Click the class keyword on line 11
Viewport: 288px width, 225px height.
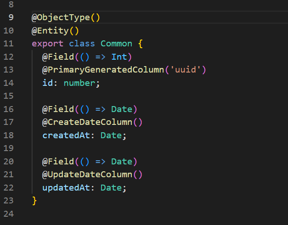tap(82, 44)
